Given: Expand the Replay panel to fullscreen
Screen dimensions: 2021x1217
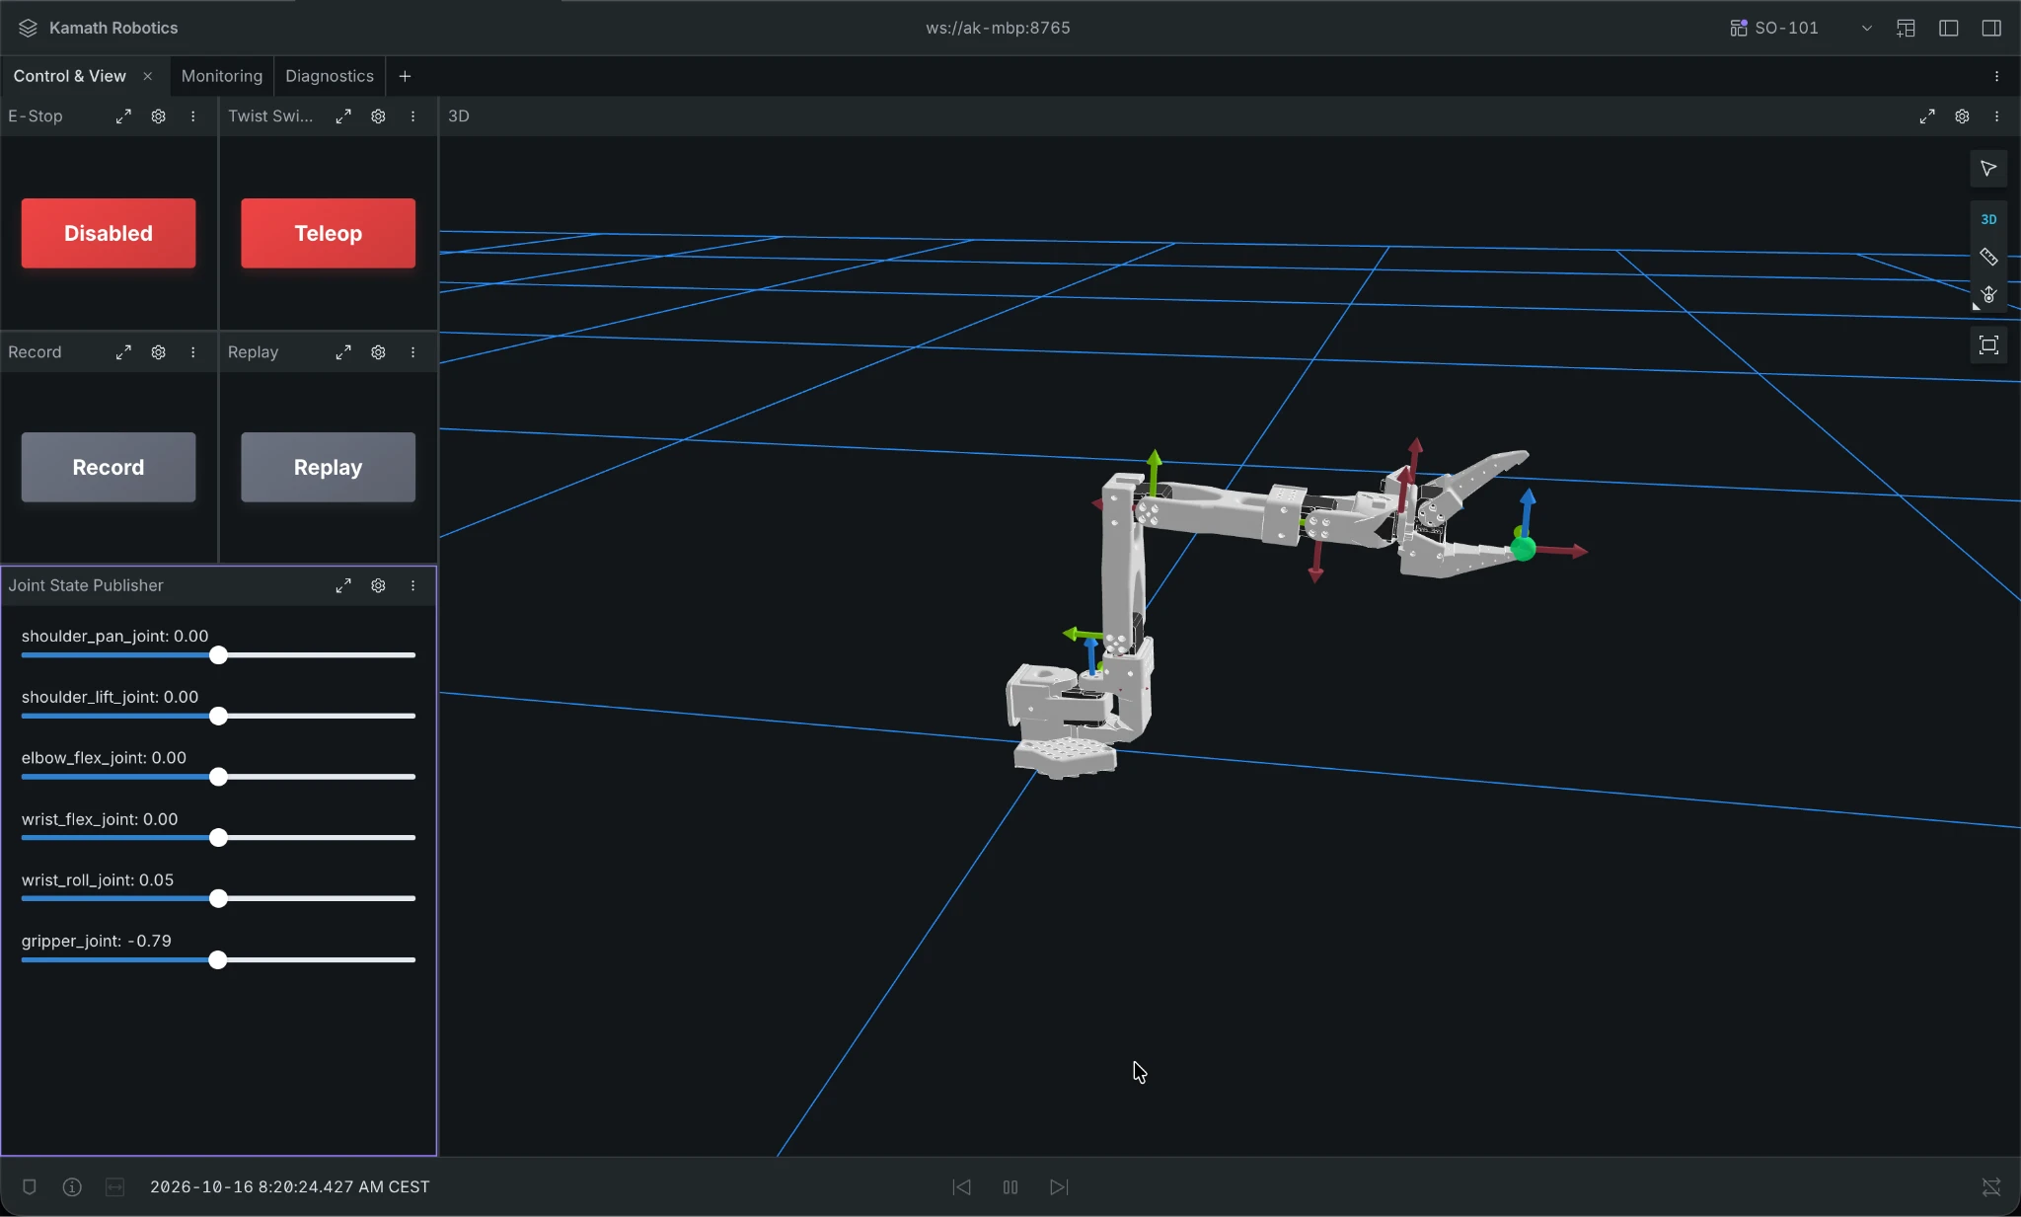Looking at the screenshot, I should 343,352.
